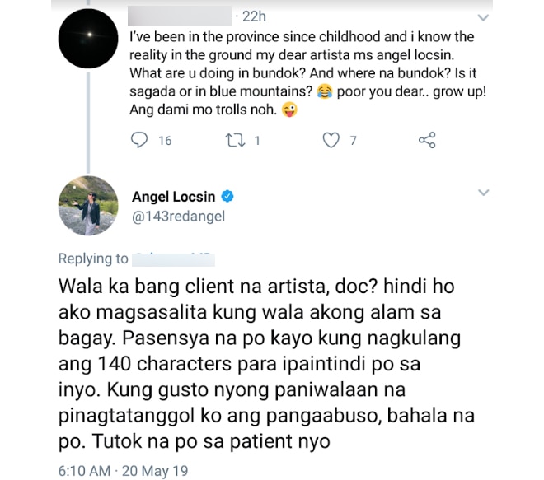Screen dimensions: 544x480
Task: Open the 22h timestamp
Action: (254, 16)
